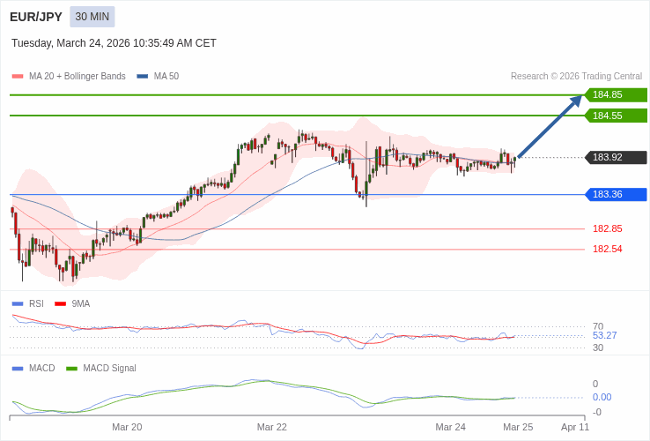Click the 182.85 red support label

coord(607,228)
